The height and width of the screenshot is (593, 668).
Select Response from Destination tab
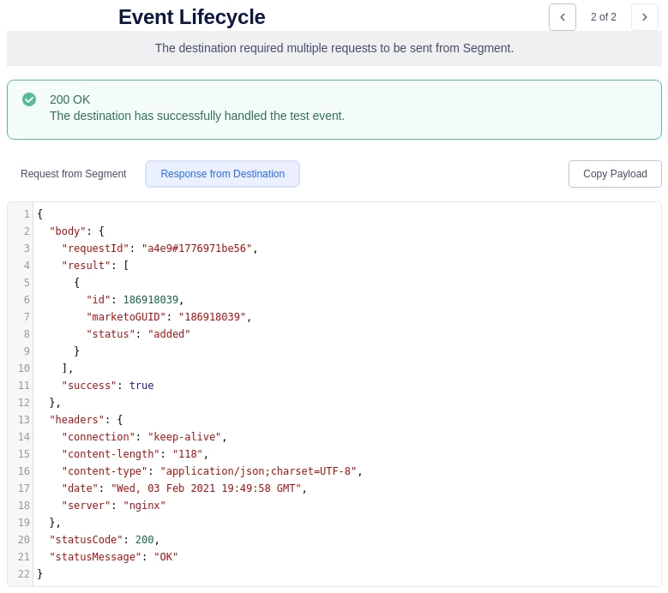coord(222,174)
